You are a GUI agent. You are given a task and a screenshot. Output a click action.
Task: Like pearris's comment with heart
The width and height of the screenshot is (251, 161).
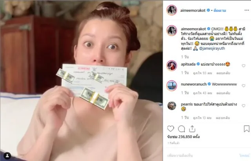pos(244,106)
